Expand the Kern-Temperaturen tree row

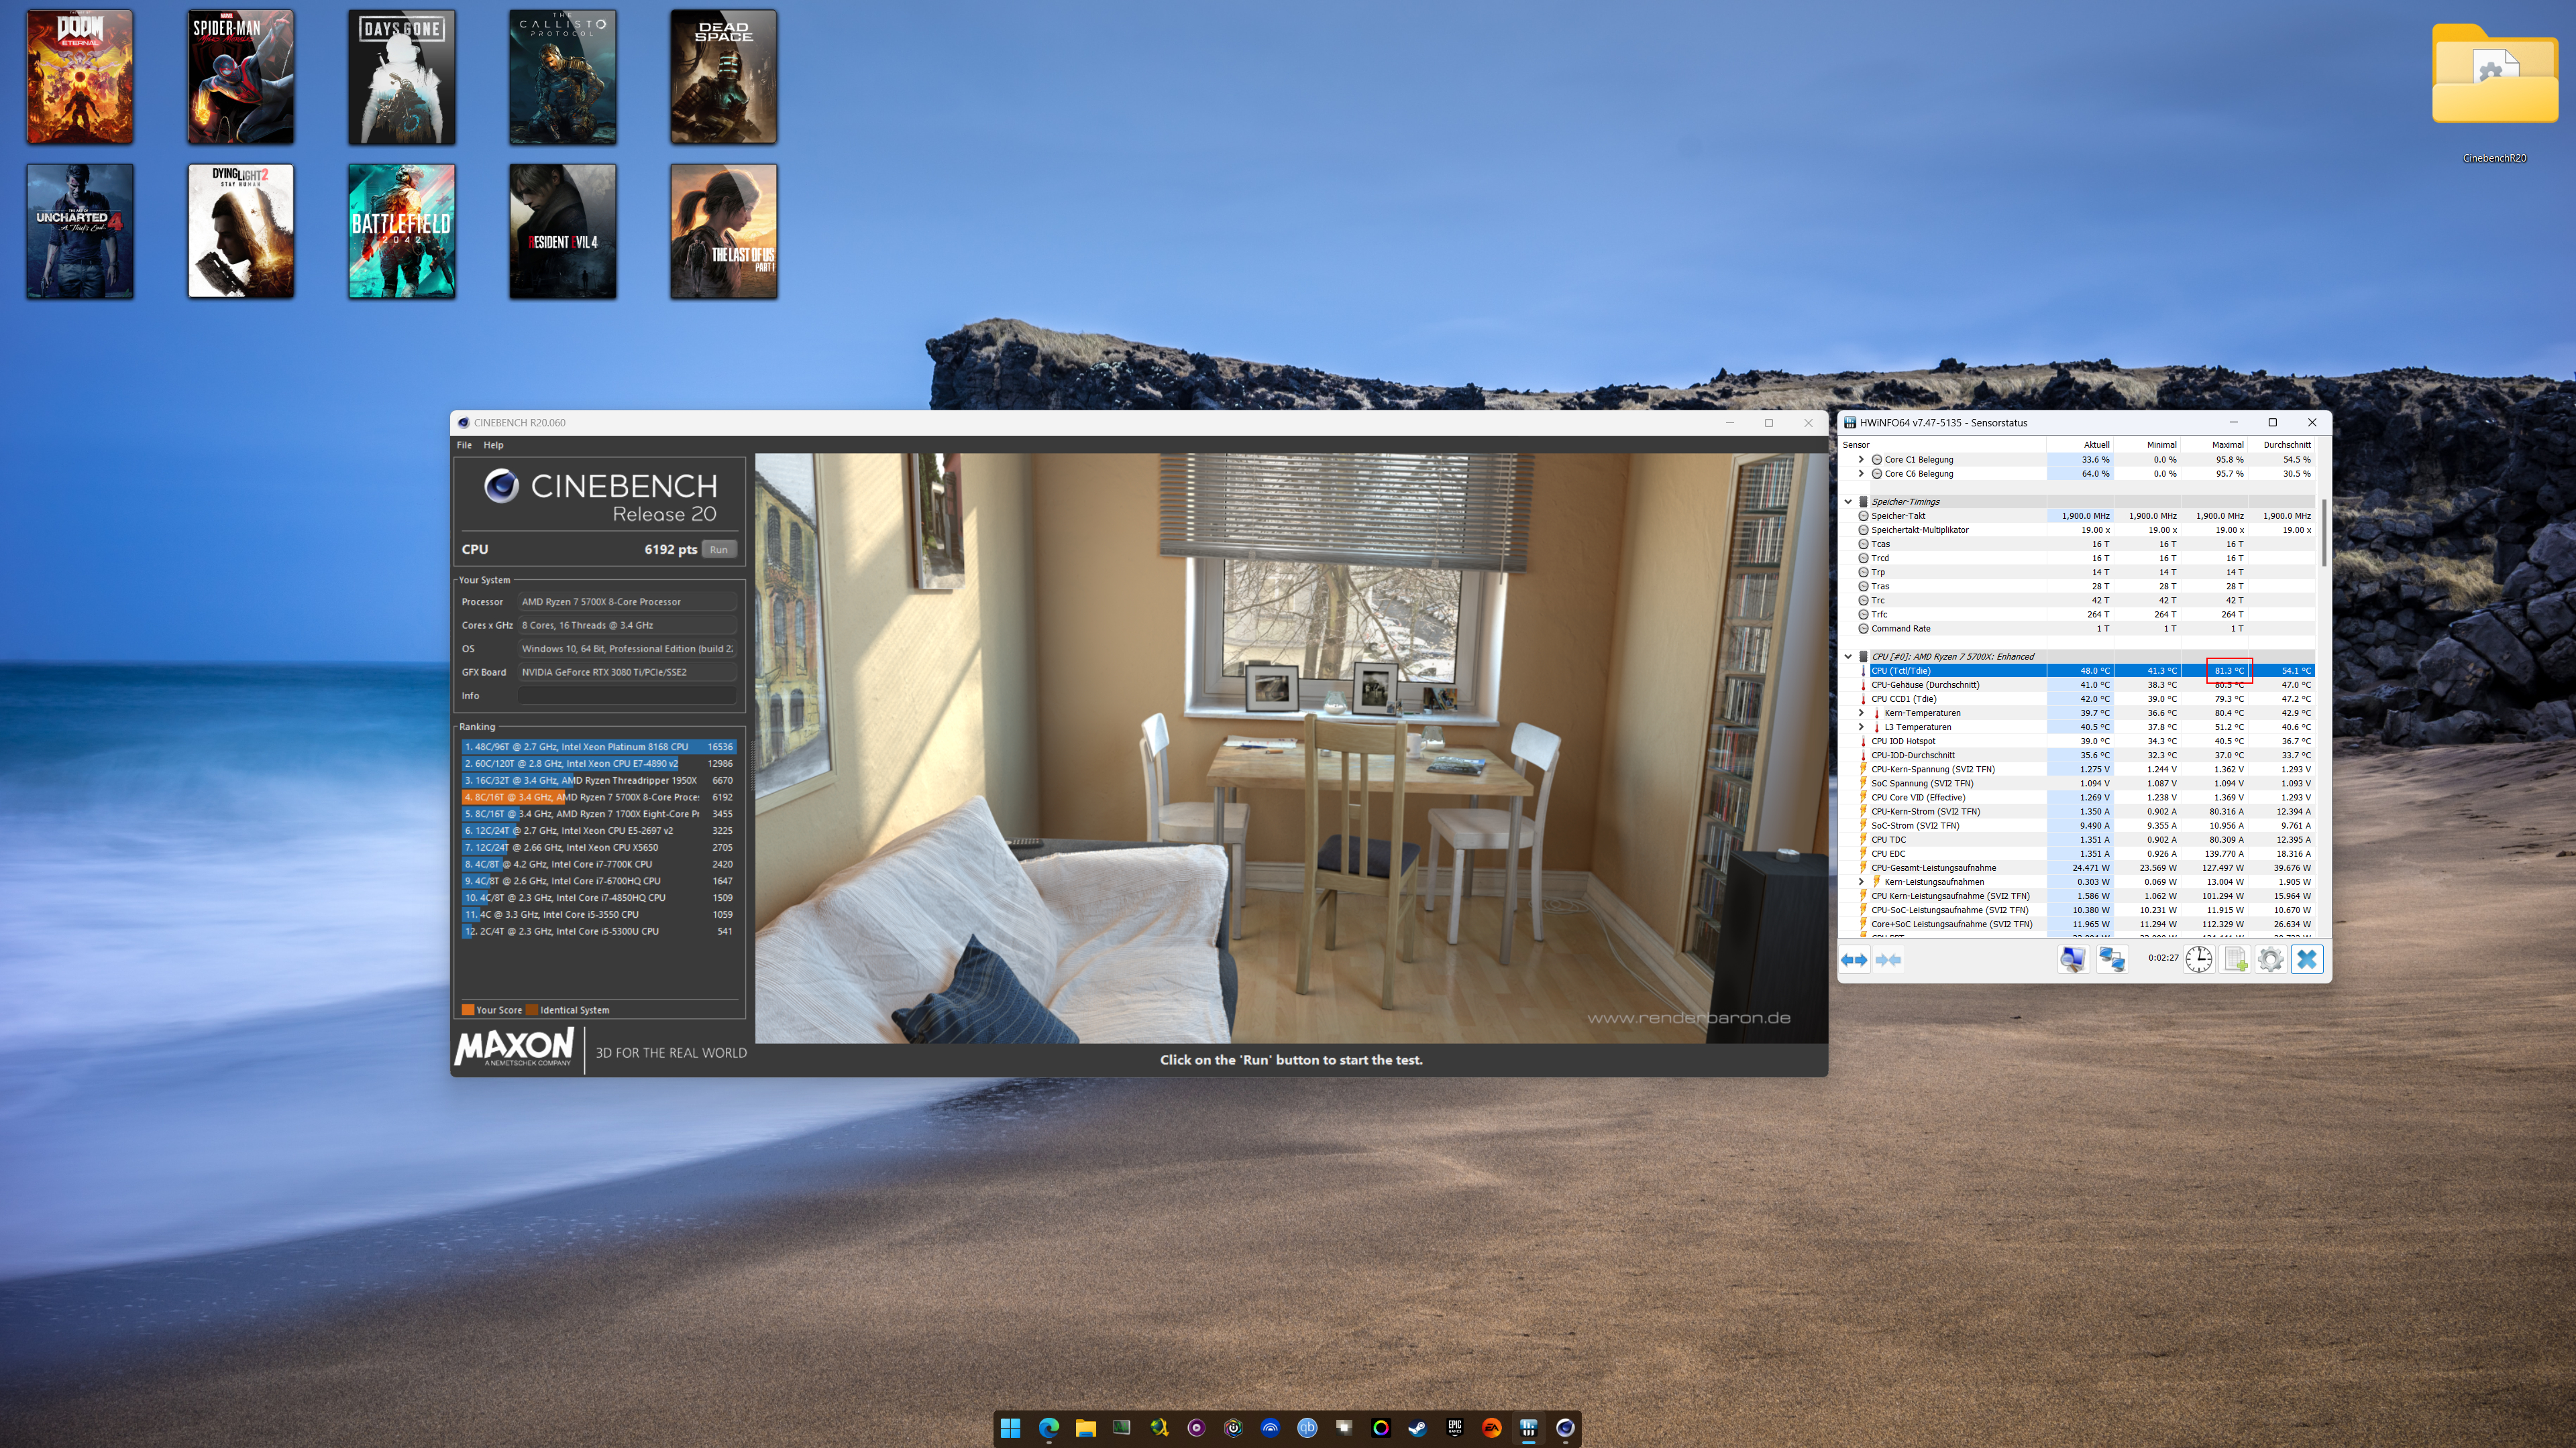[x=1861, y=713]
